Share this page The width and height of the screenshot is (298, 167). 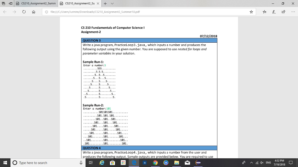tap(283, 12)
